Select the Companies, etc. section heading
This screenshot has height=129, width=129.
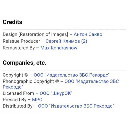[x=25, y=63]
